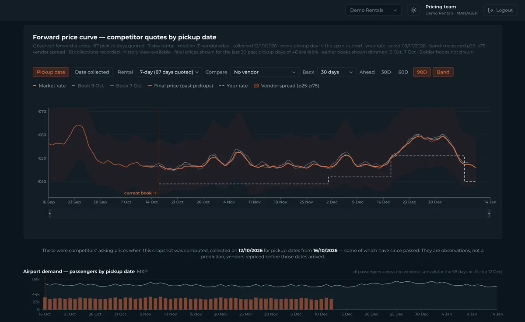This screenshot has width=525, height=322.
Task: Toggle the Book 7 Oct legend series
Action: click(x=126, y=86)
